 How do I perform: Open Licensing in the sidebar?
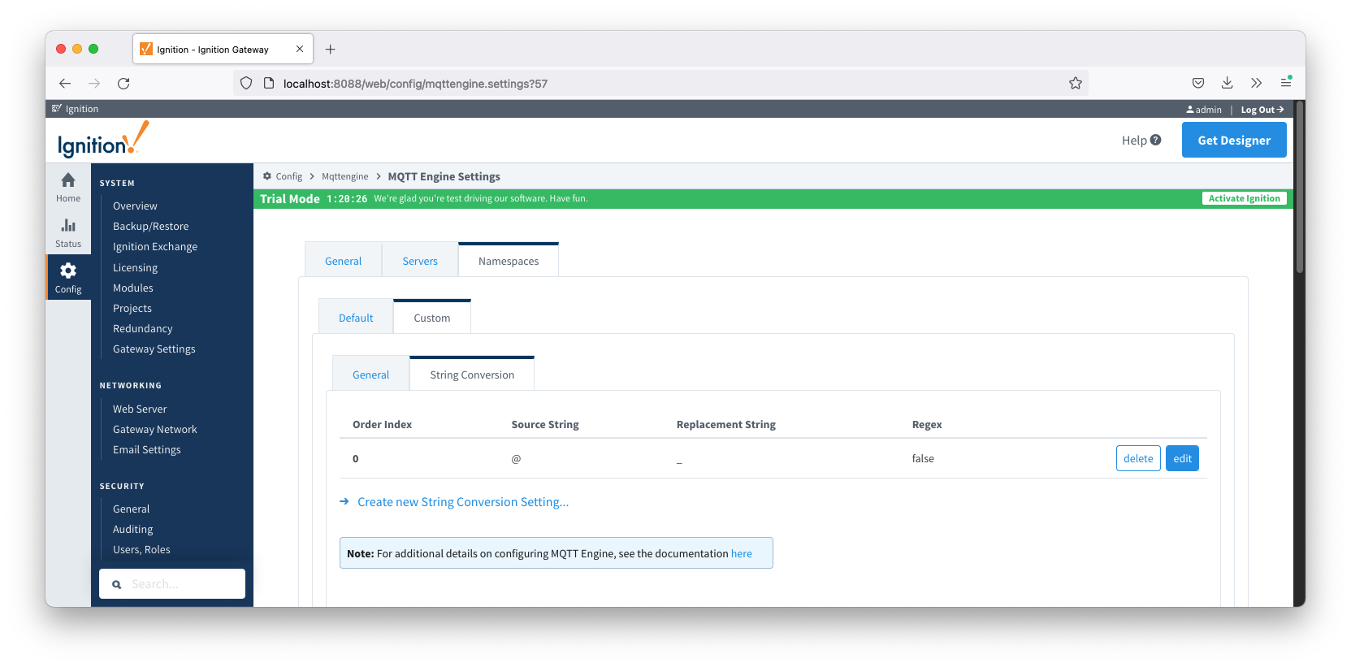[x=135, y=267]
